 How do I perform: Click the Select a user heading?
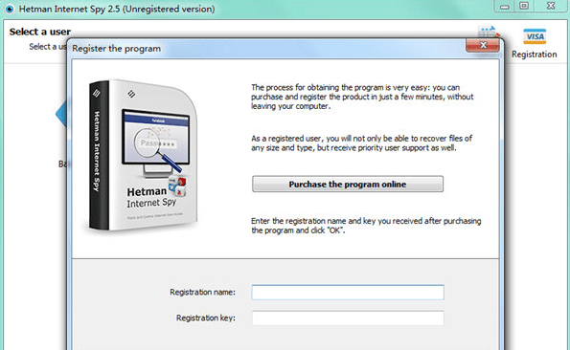tap(40, 32)
